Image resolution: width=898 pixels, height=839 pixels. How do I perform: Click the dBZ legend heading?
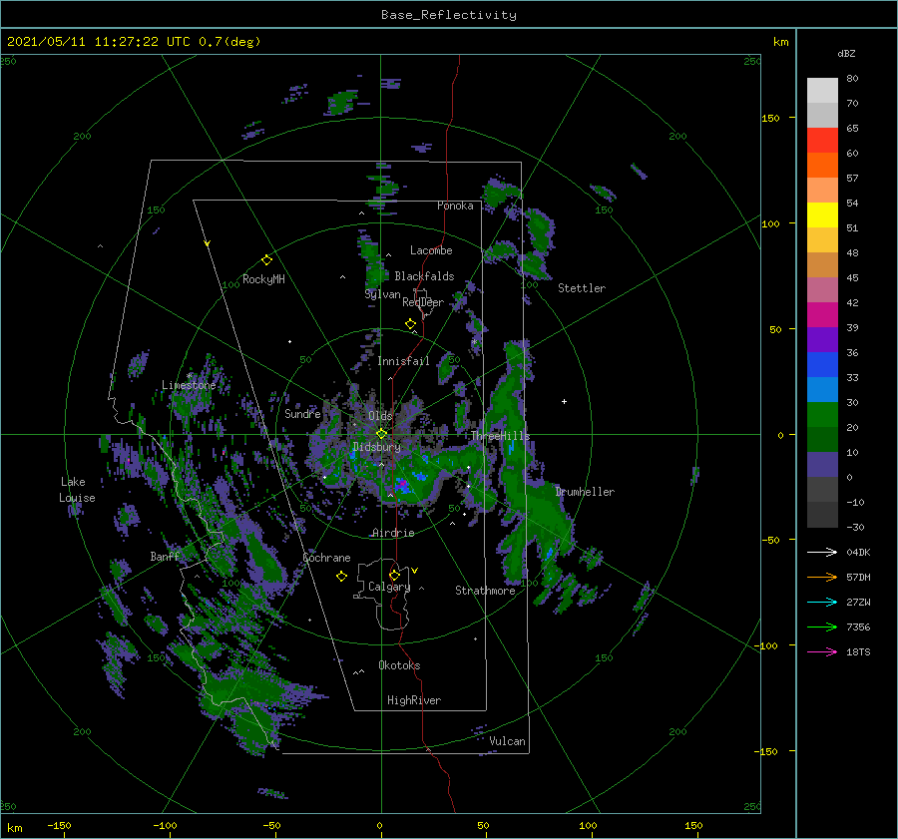846,53
